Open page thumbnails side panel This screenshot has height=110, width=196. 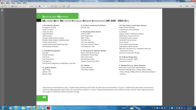tap(2, 10)
